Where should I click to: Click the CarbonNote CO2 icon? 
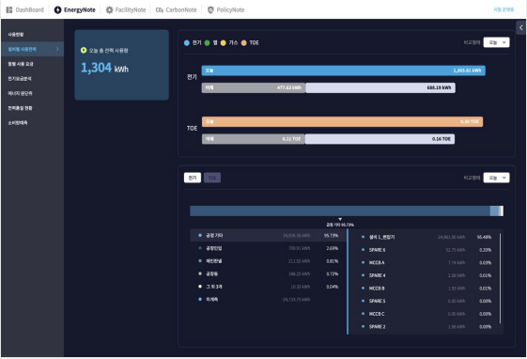pos(160,9)
